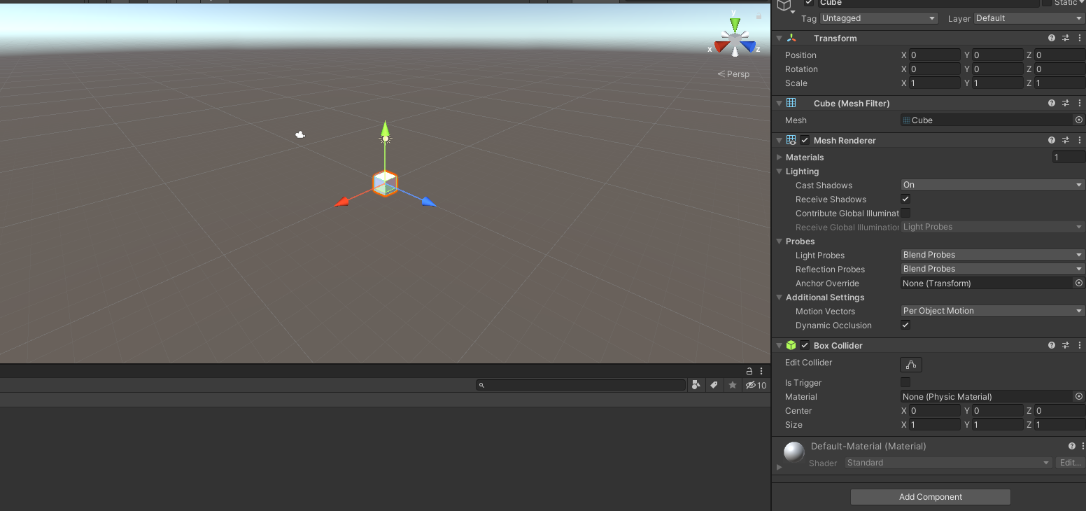Open Transform component help reference
The image size is (1086, 511).
1051,38
